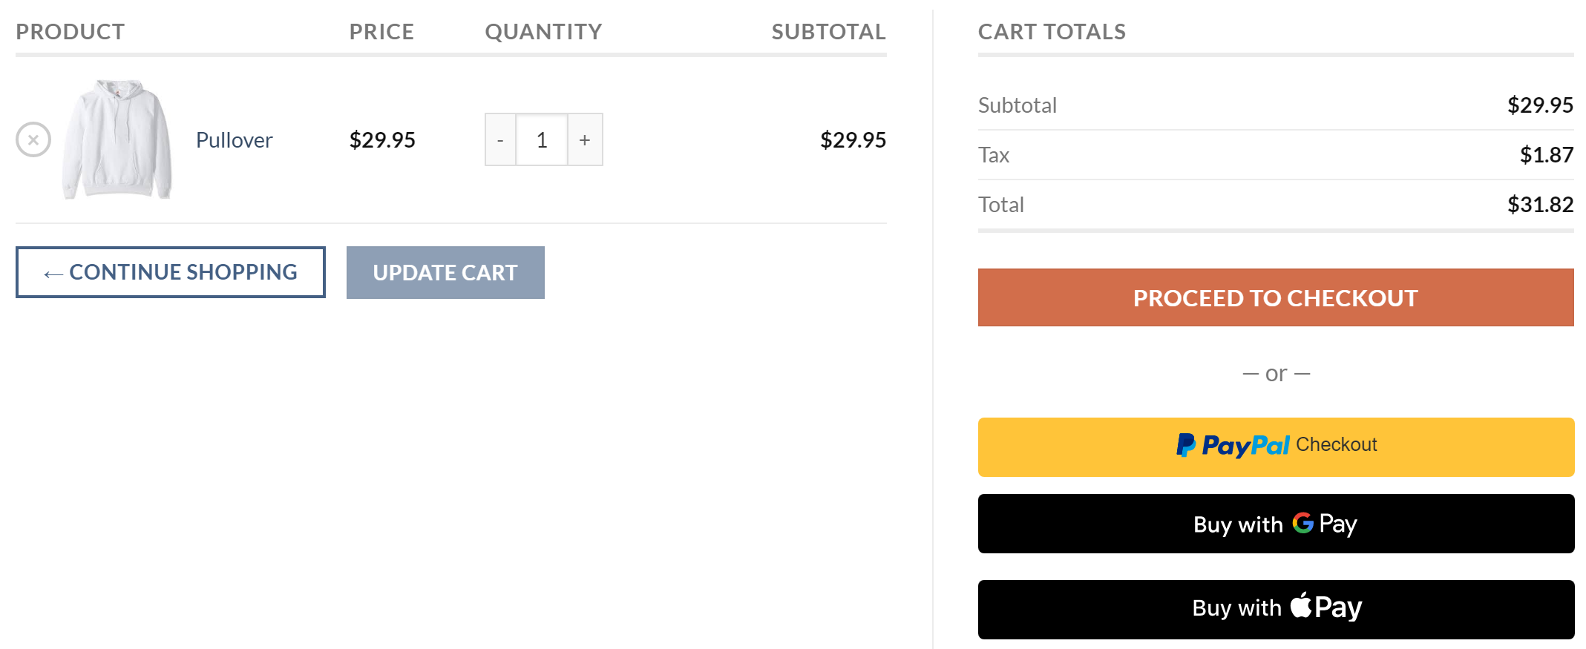
Task: Focus the quantity input field showing 1
Action: point(542,139)
